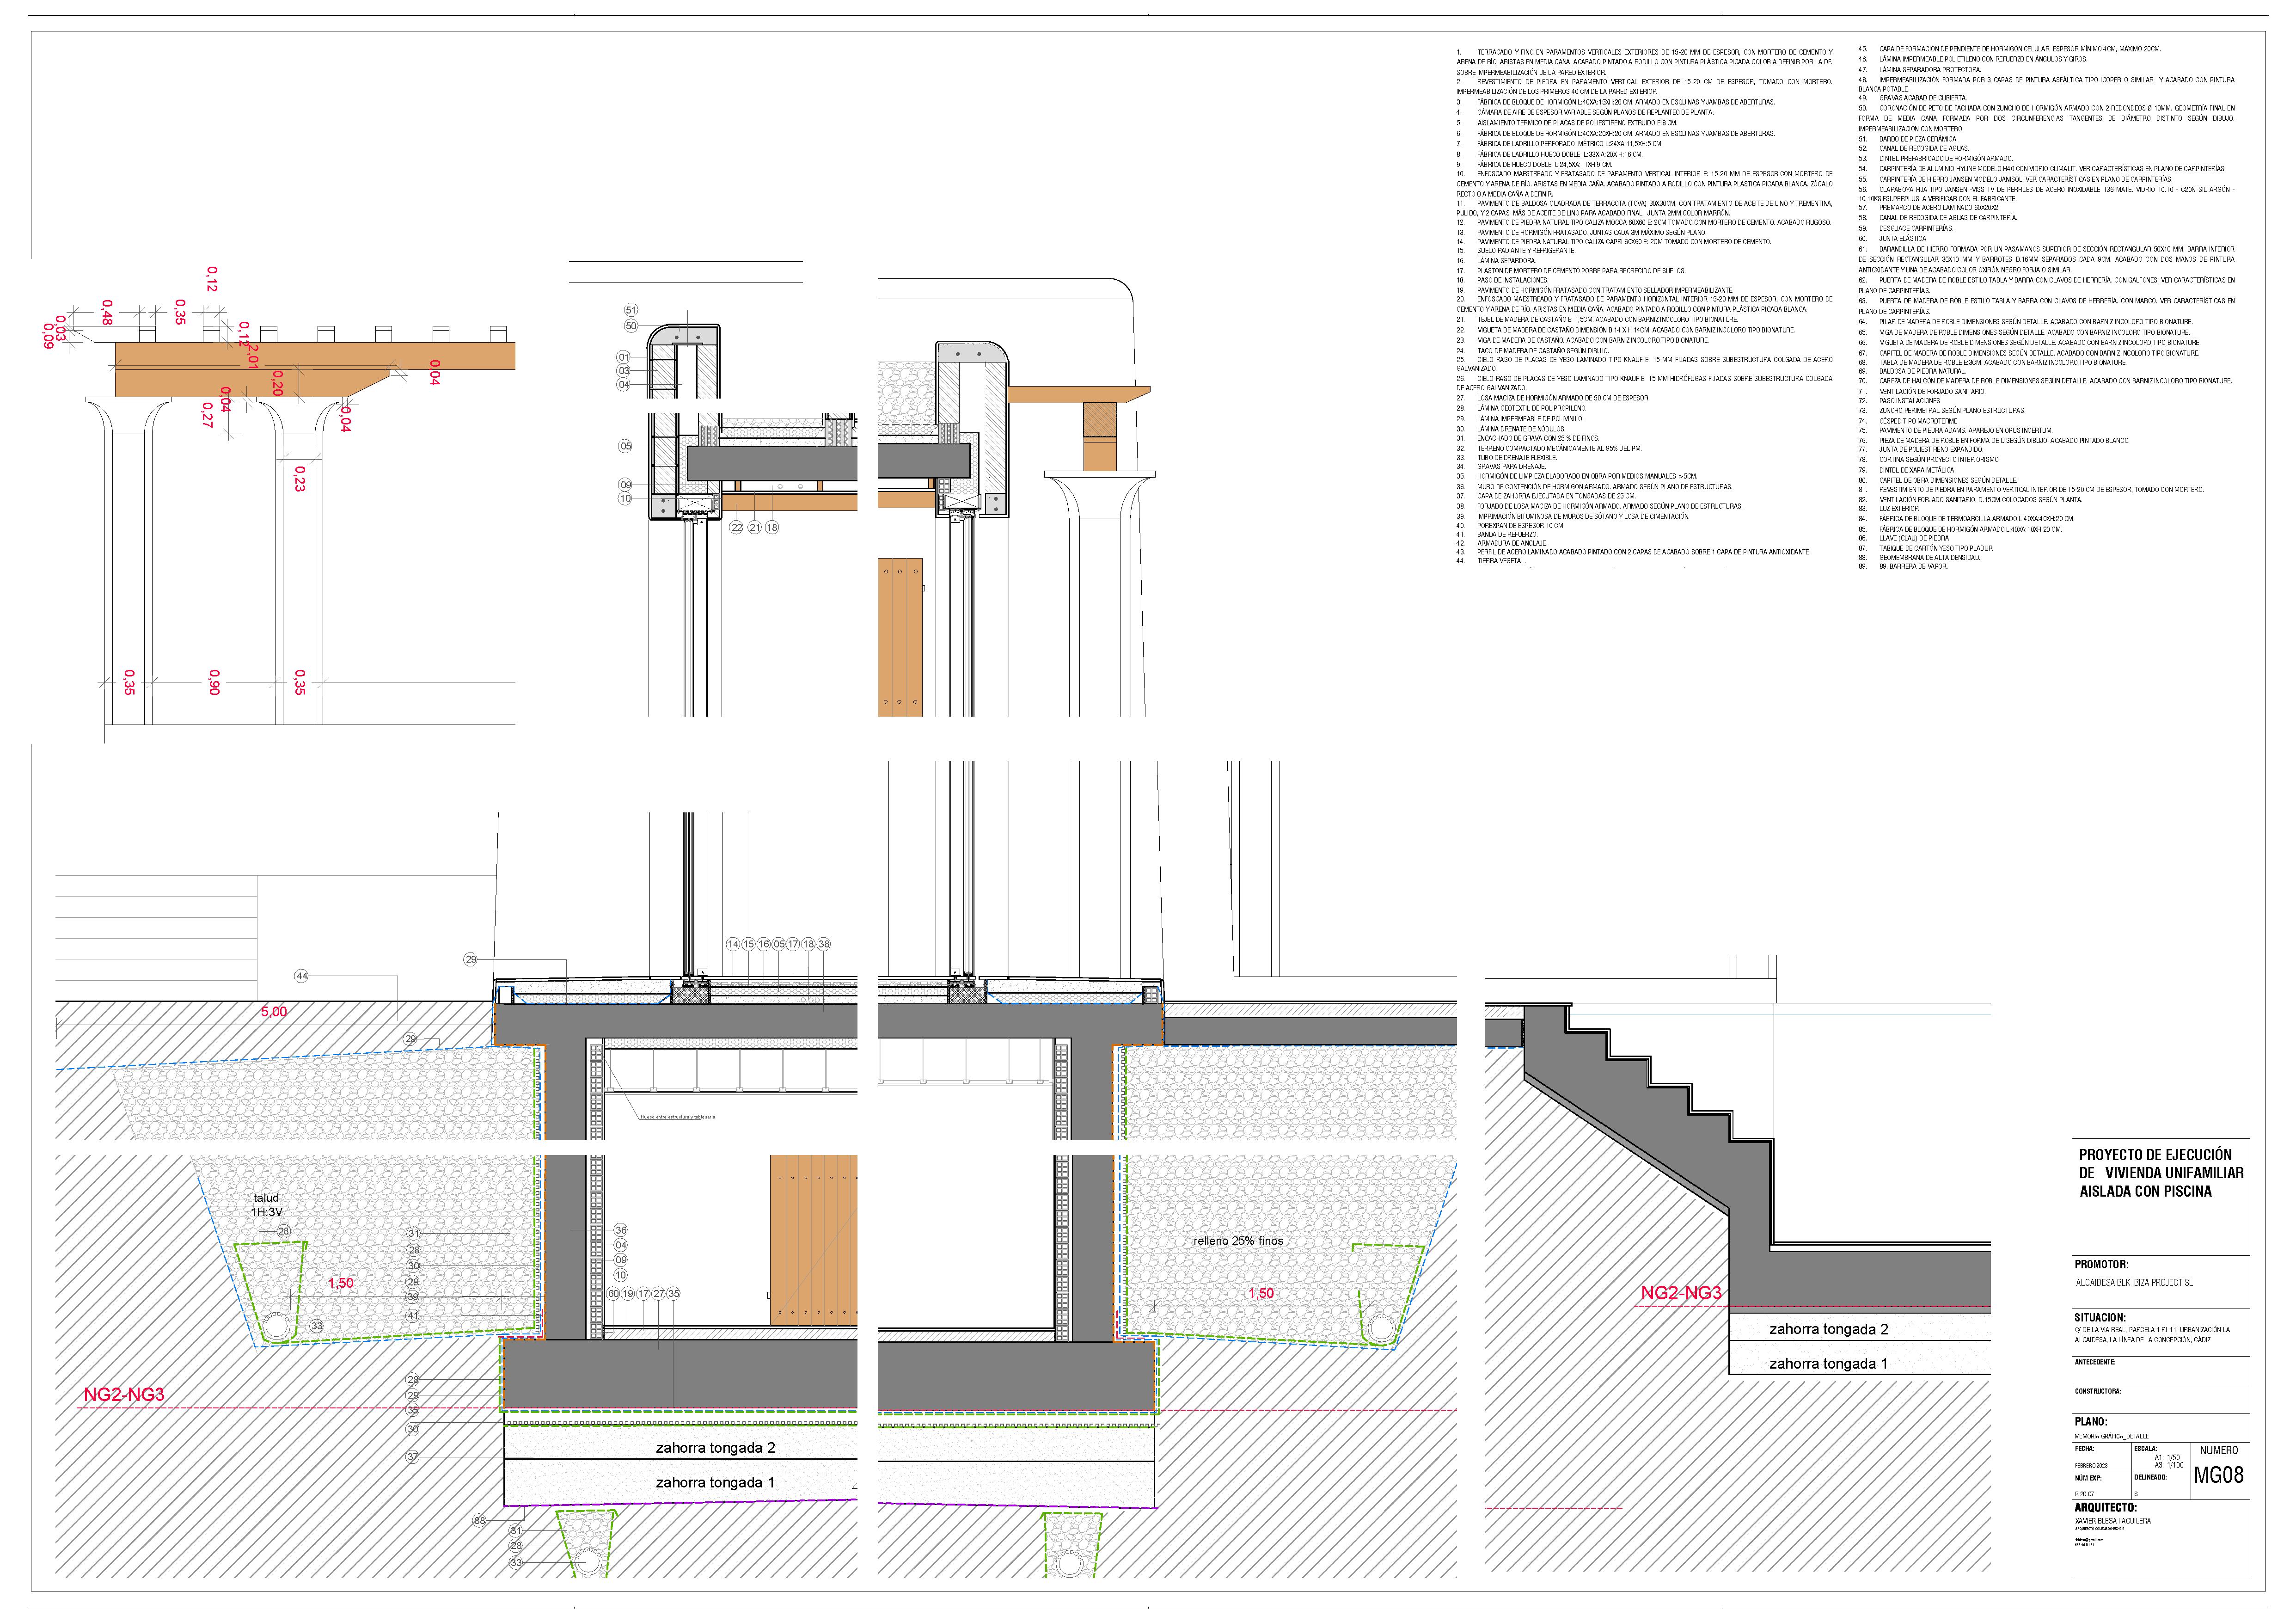Click the 'talud' annotation

[266, 1198]
